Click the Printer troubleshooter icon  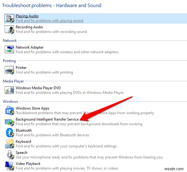(x=9, y=70)
